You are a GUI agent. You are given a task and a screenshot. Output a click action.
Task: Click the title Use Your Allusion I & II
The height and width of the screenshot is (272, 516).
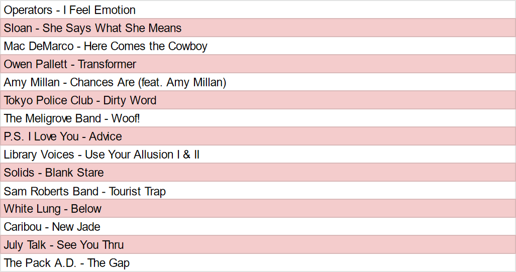coord(142,155)
